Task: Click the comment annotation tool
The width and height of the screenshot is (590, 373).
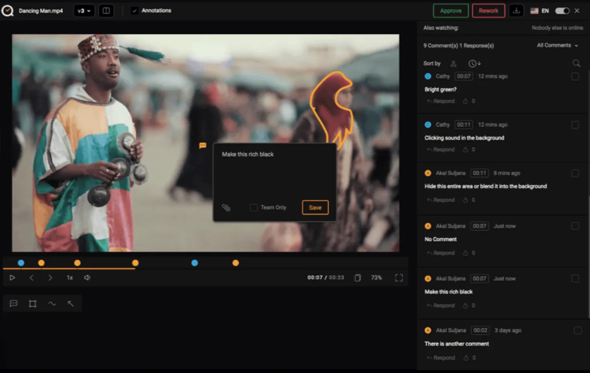Action: pyautogui.click(x=14, y=304)
